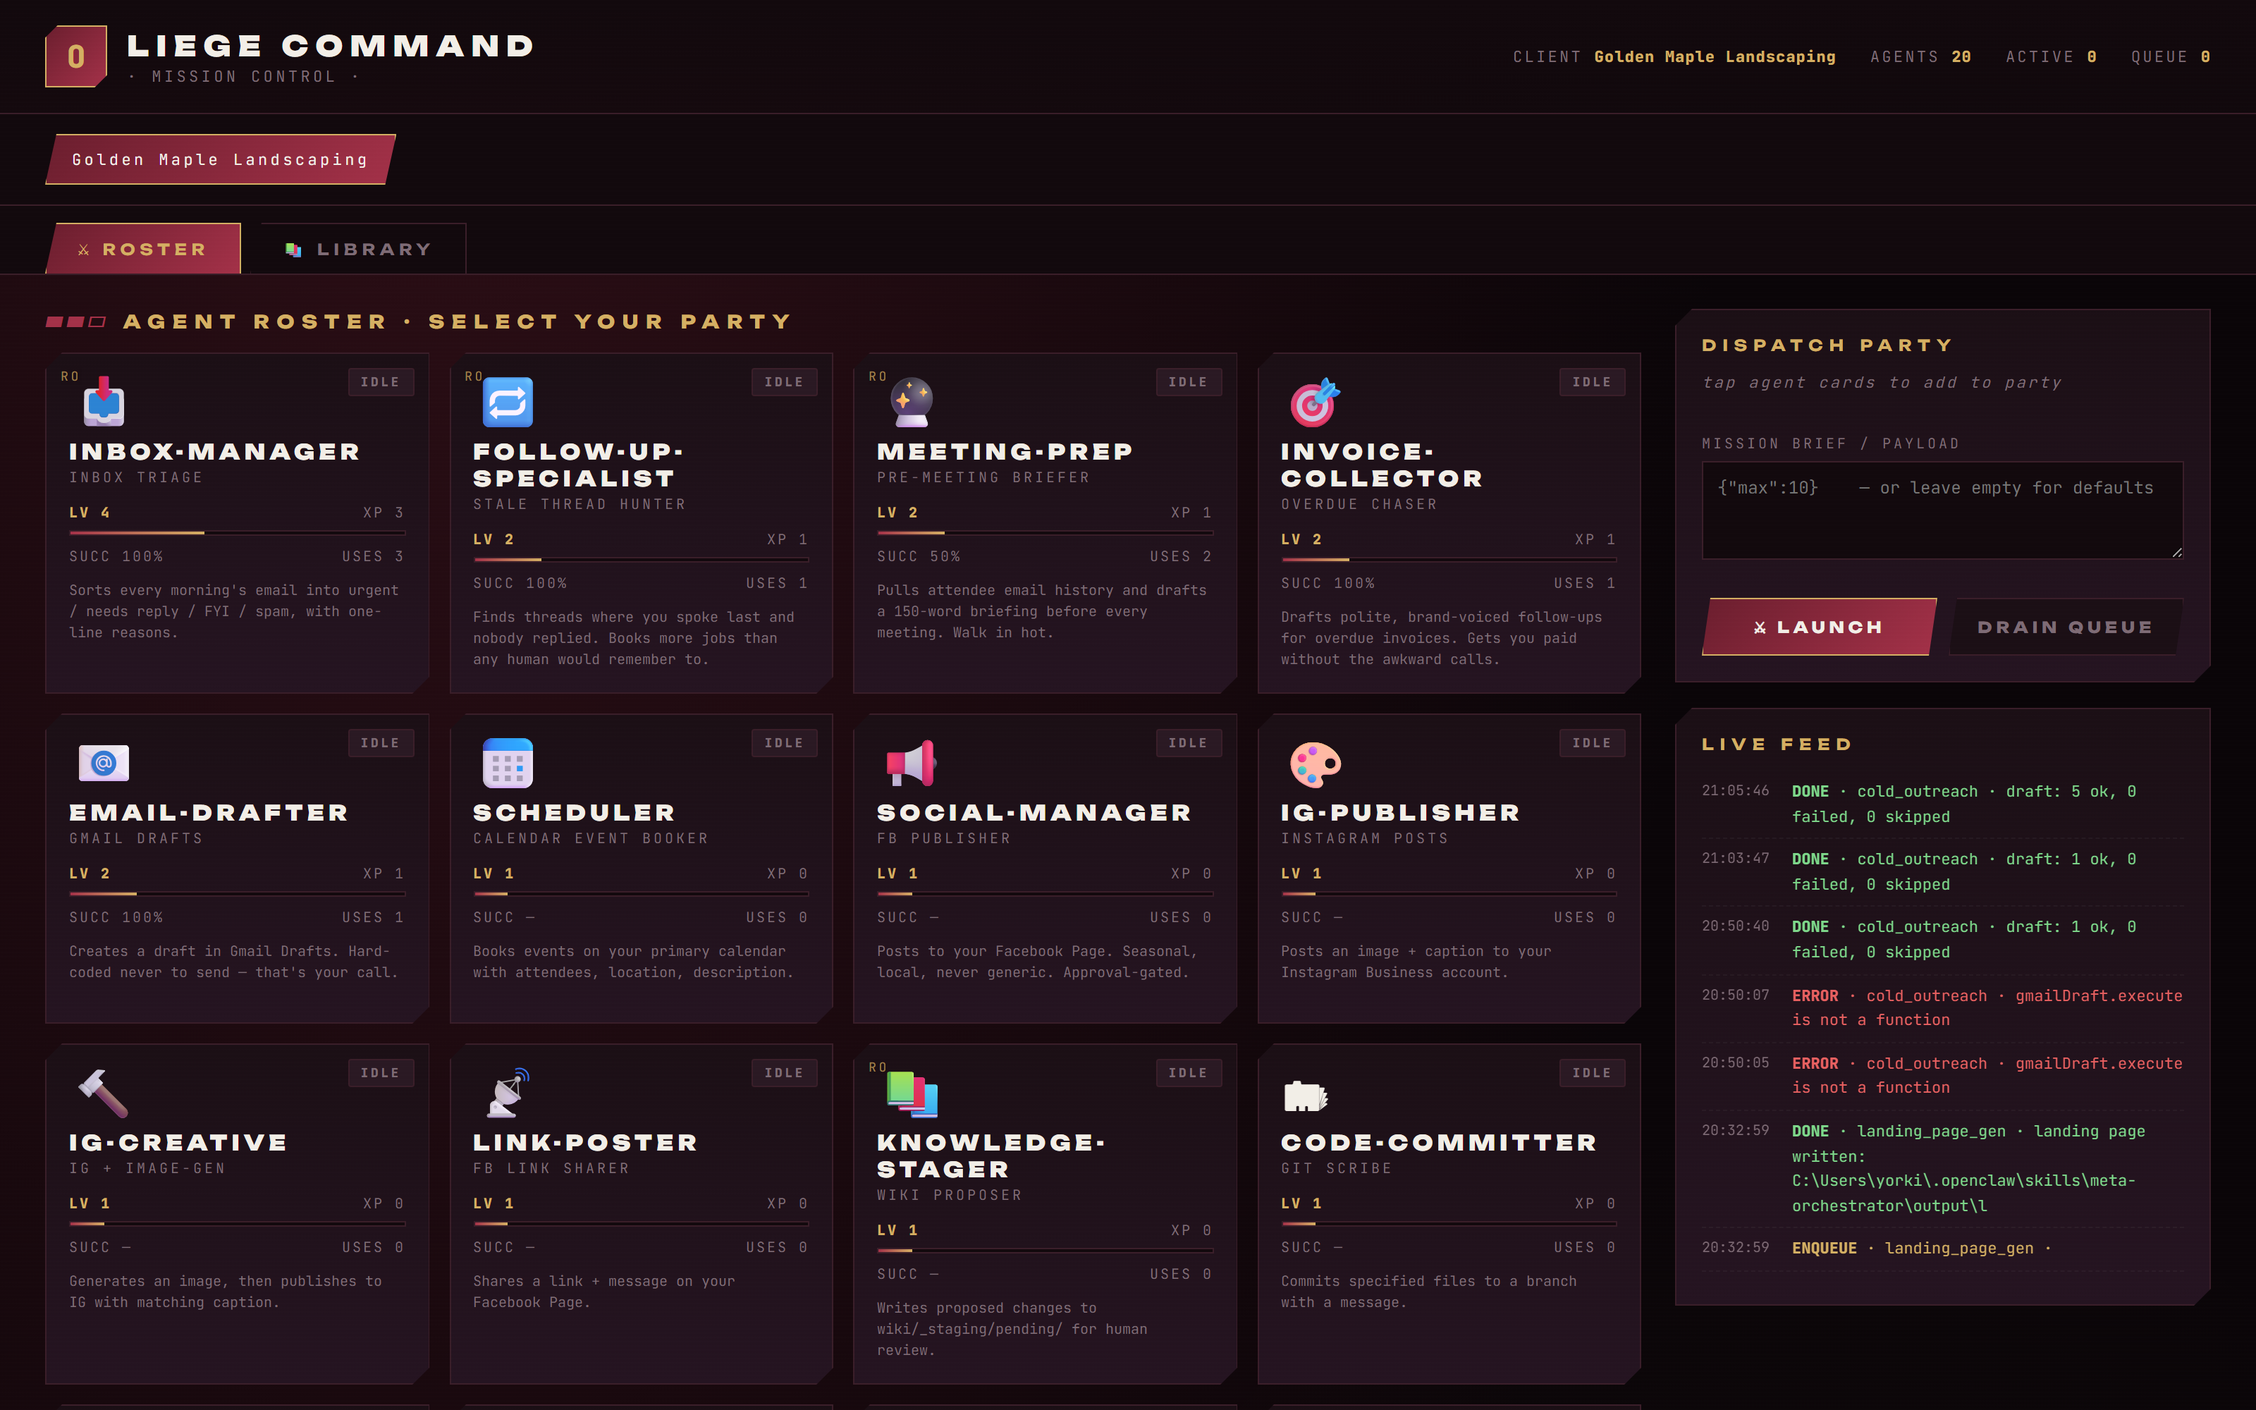Viewport: 2256px width, 1410px height.
Task: Select the SOCIAL-MANAGER card title
Action: click(1034, 812)
